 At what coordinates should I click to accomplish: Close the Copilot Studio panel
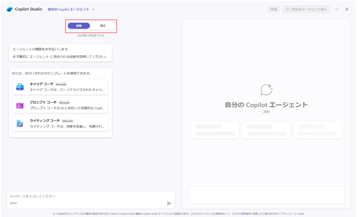pyautogui.click(x=347, y=9)
